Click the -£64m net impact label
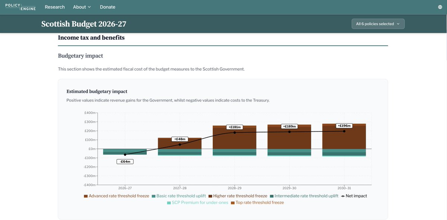The height and width of the screenshot is (220, 447). point(125,162)
